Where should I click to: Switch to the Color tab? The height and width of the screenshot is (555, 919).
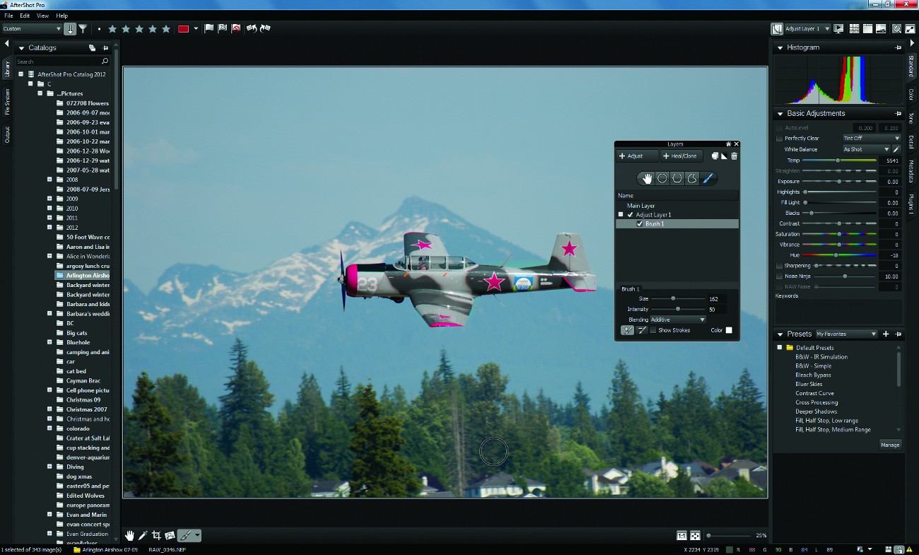(x=911, y=94)
